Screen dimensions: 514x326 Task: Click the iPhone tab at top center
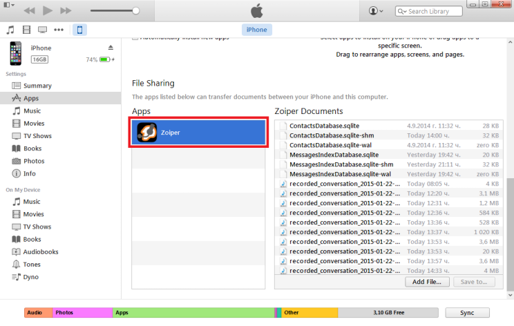257,30
